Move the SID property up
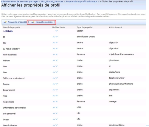This screenshot has width=149, height=127. pyautogui.click(x=54, y=43)
